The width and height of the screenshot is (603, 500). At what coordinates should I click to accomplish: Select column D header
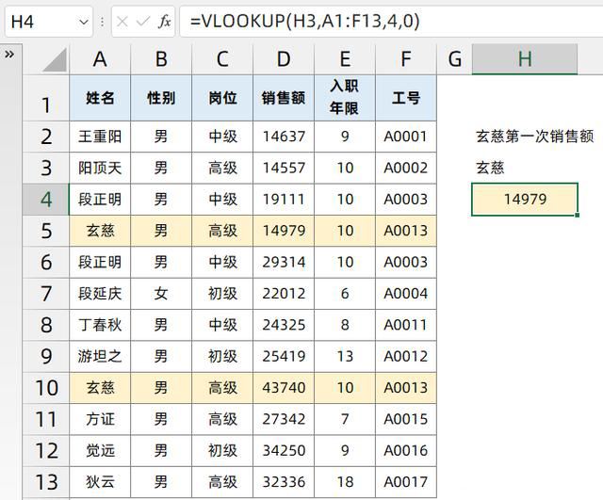click(x=284, y=59)
